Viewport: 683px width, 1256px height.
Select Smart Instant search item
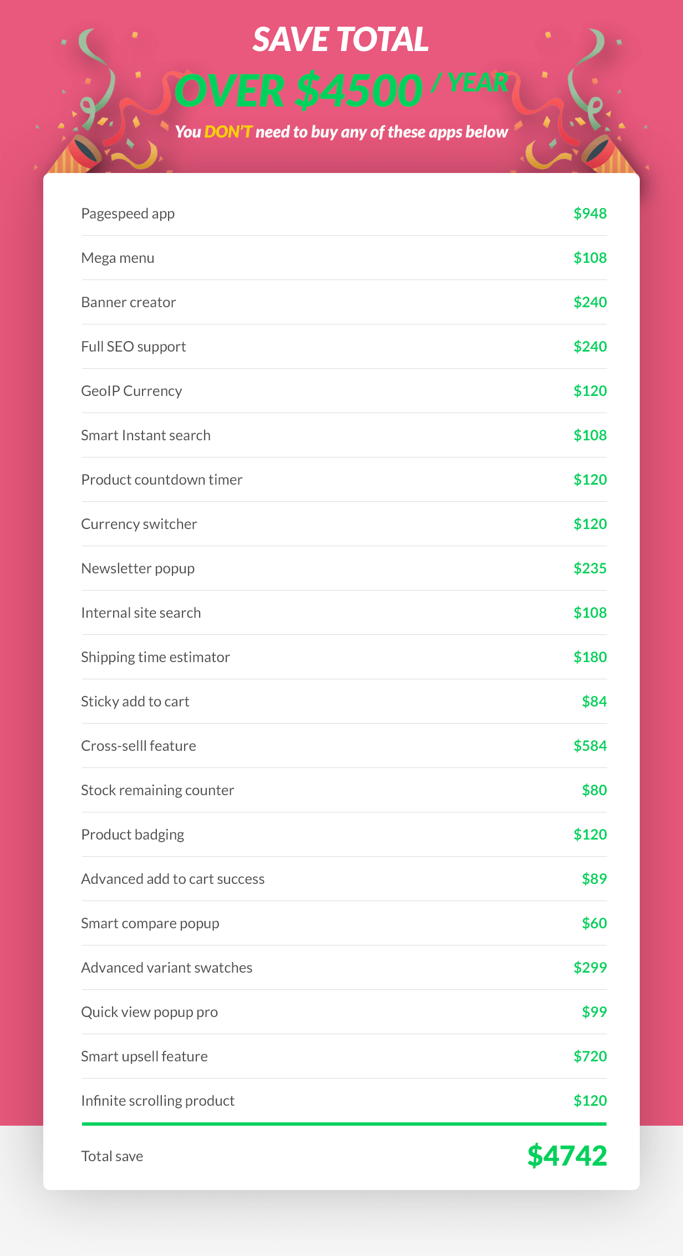pyautogui.click(x=344, y=435)
